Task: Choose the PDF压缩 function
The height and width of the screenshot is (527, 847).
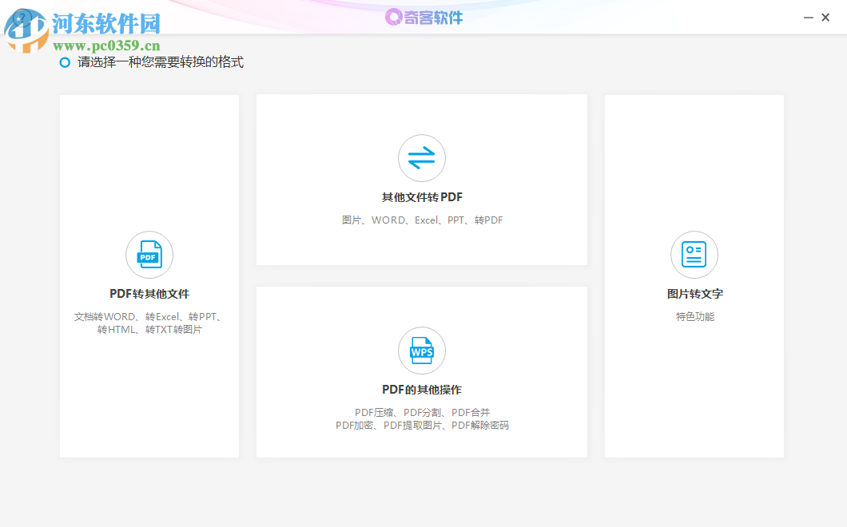Action: [372, 412]
